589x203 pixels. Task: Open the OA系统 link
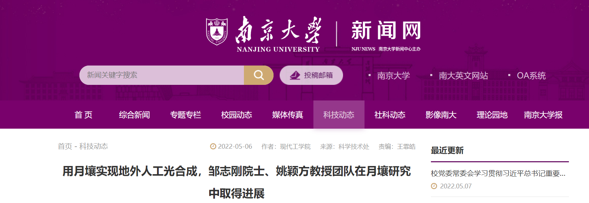pos(531,75)
